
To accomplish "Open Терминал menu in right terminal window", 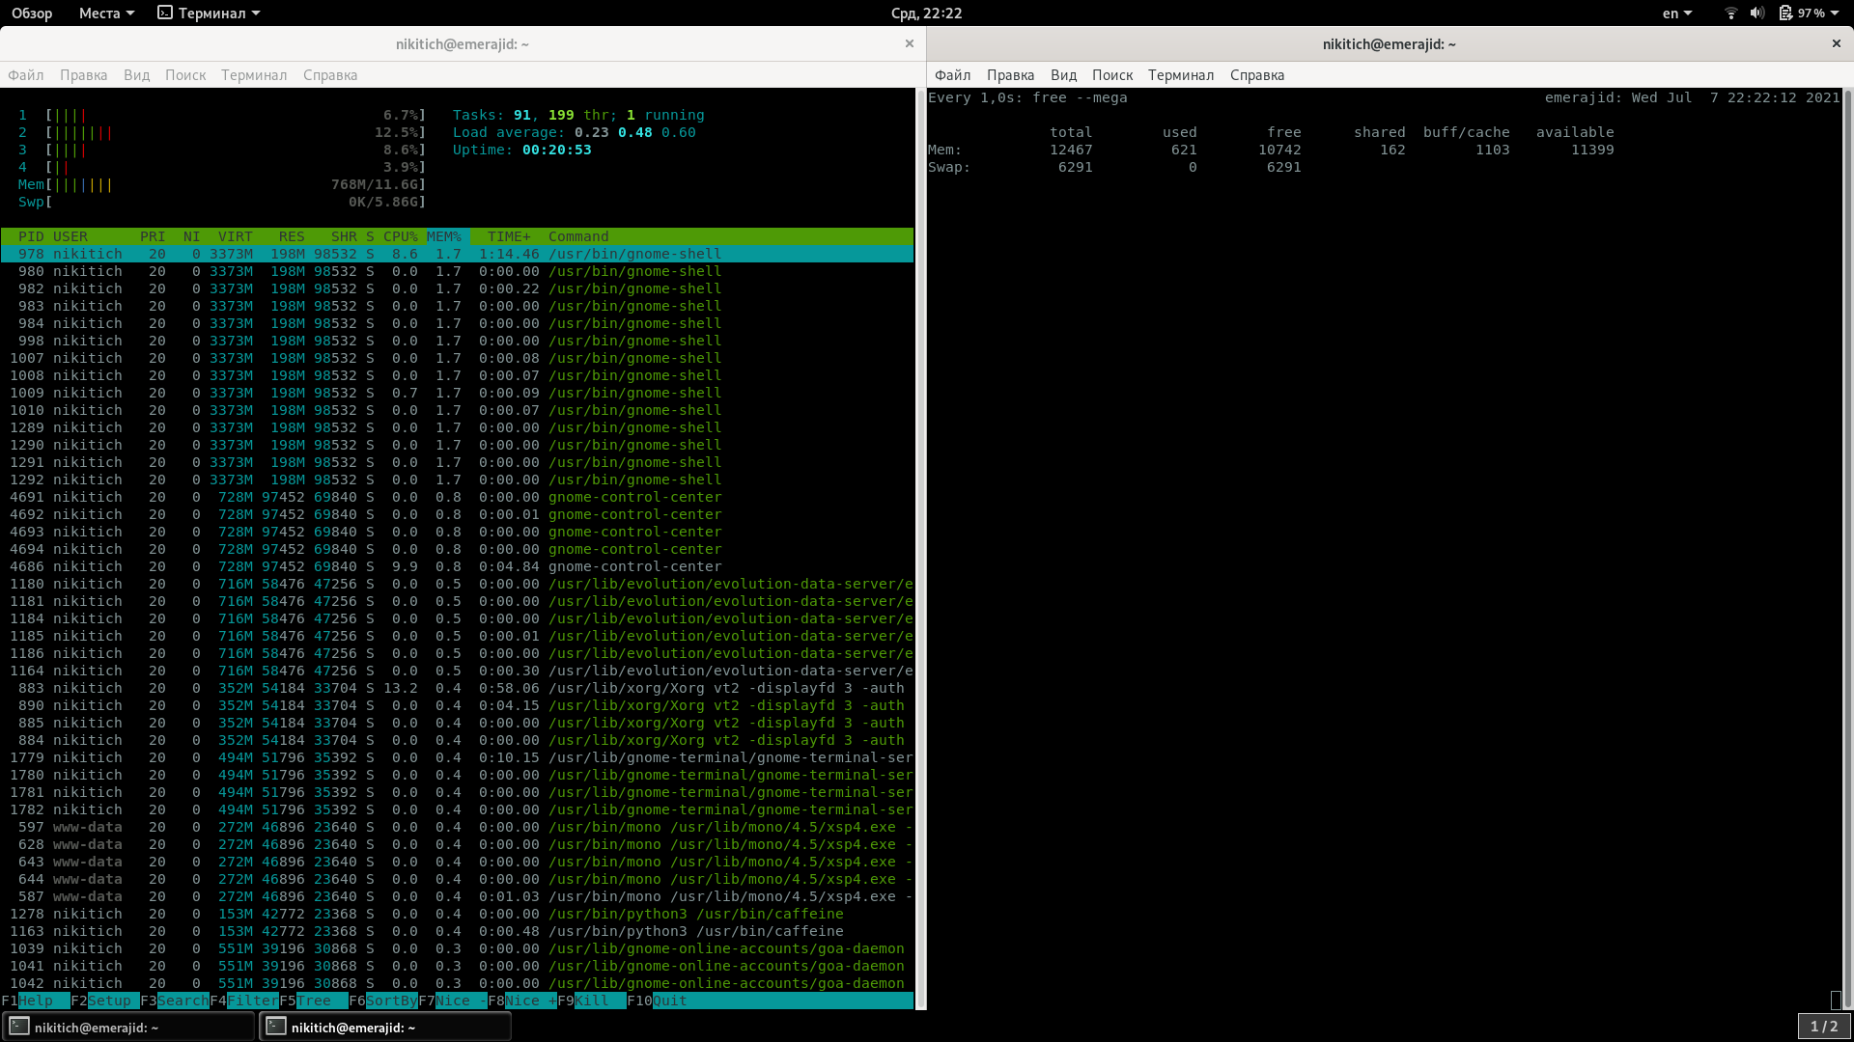I will pos(1181,75).
